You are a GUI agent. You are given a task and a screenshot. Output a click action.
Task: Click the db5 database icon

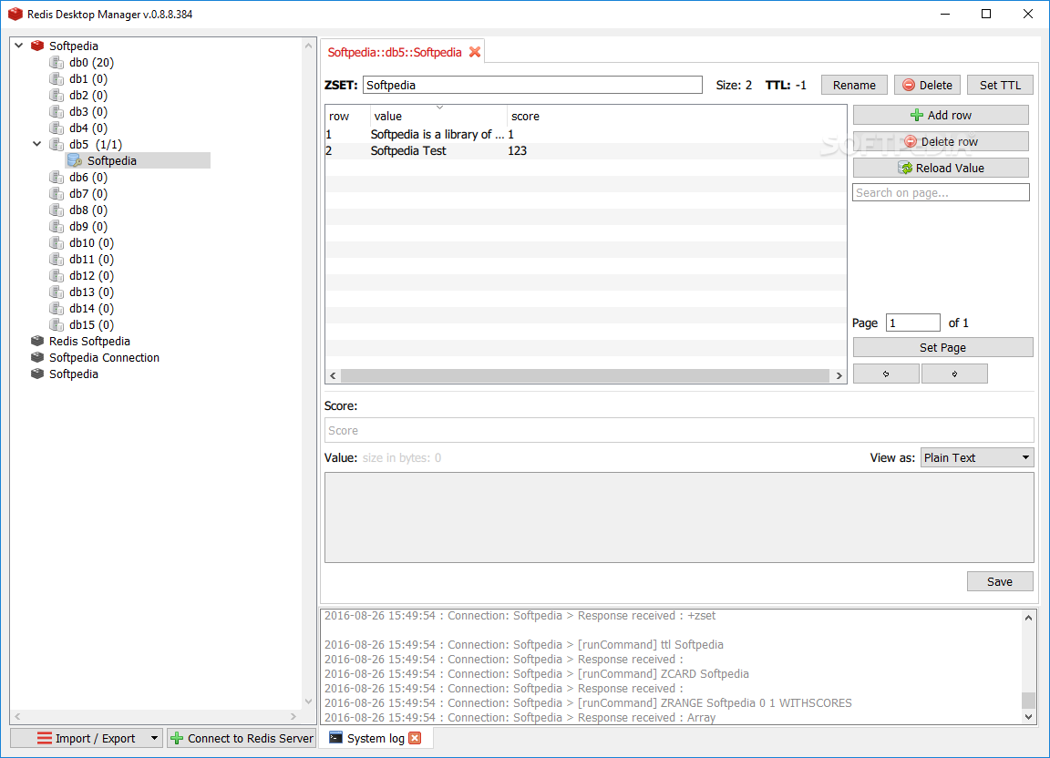click(57, 144)
